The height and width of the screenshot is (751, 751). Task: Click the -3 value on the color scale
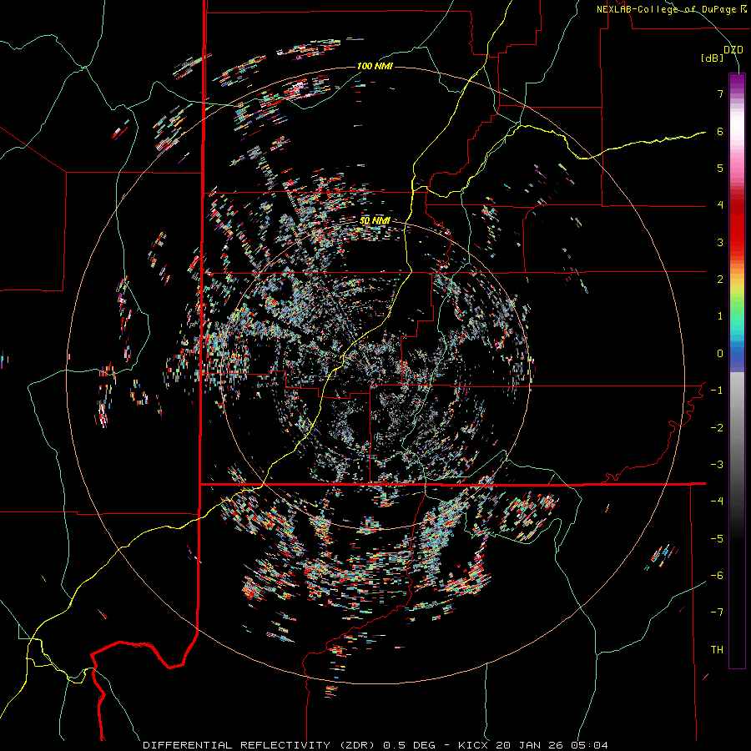click(717, 464)
